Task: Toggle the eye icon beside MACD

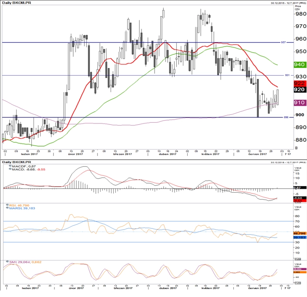Action: coord(10,169)
